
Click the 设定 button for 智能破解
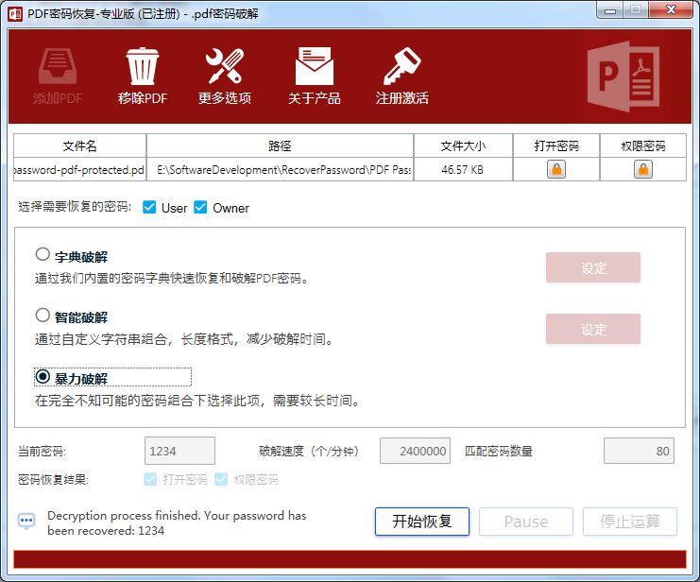point(593,329)
